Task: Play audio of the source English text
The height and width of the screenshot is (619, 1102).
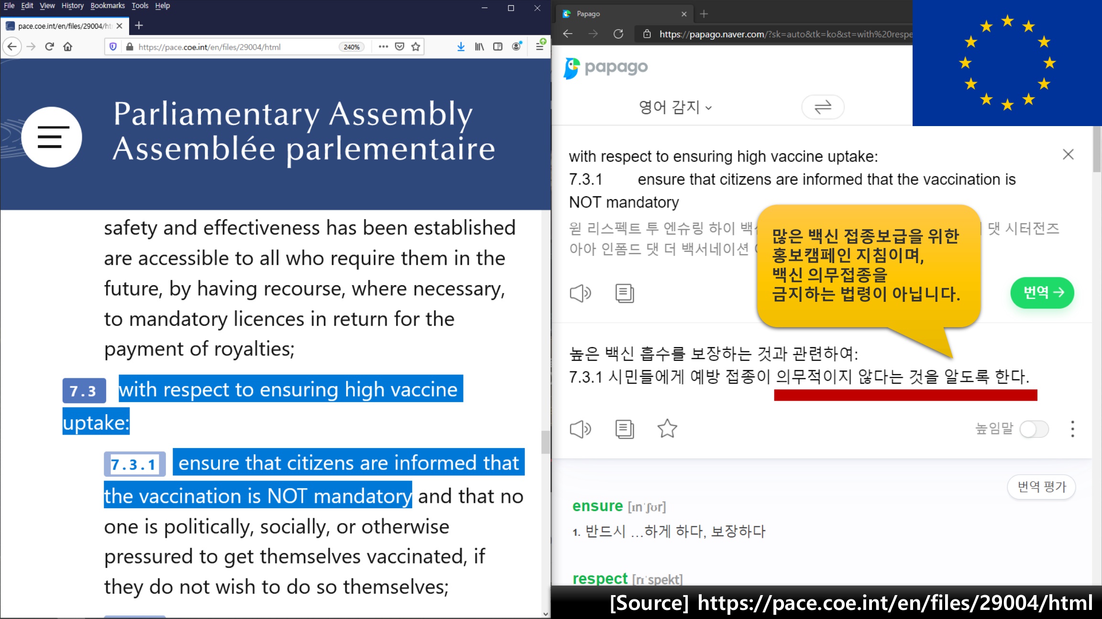Action: pyautogui.click(x=580, y=293)
